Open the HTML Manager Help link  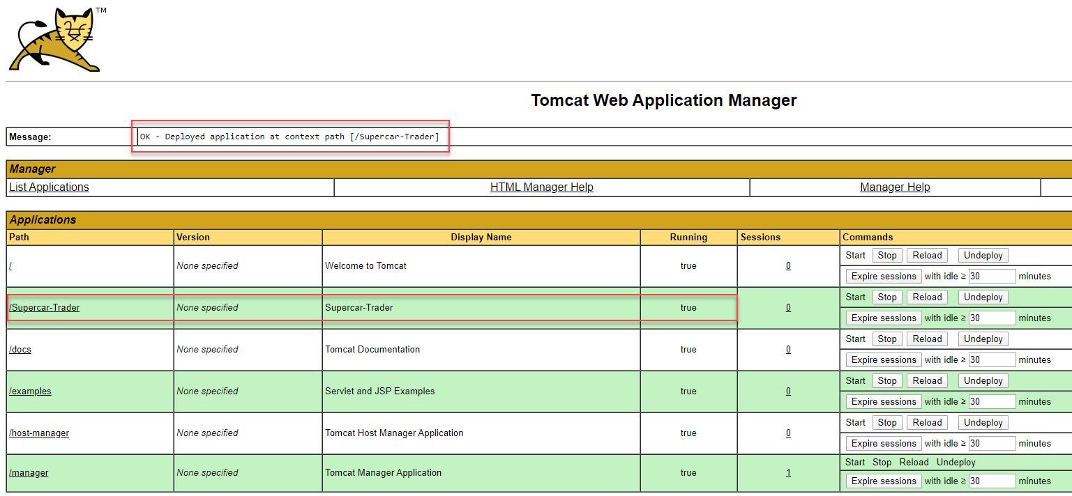tap(542, 187)
